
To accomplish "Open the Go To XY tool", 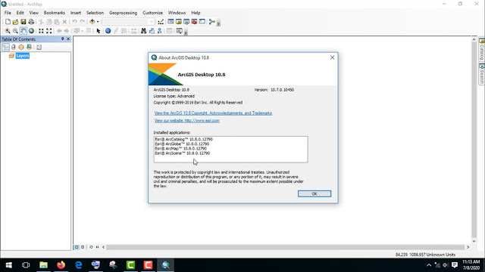I will 160,31.
